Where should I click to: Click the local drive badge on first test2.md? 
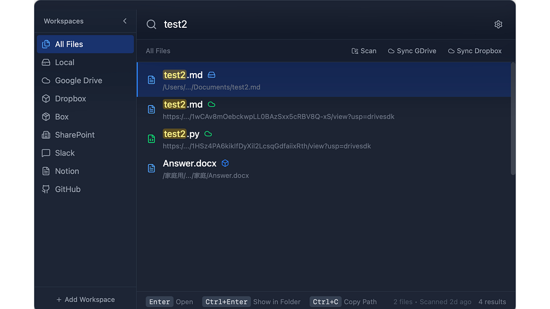point(211,74)
